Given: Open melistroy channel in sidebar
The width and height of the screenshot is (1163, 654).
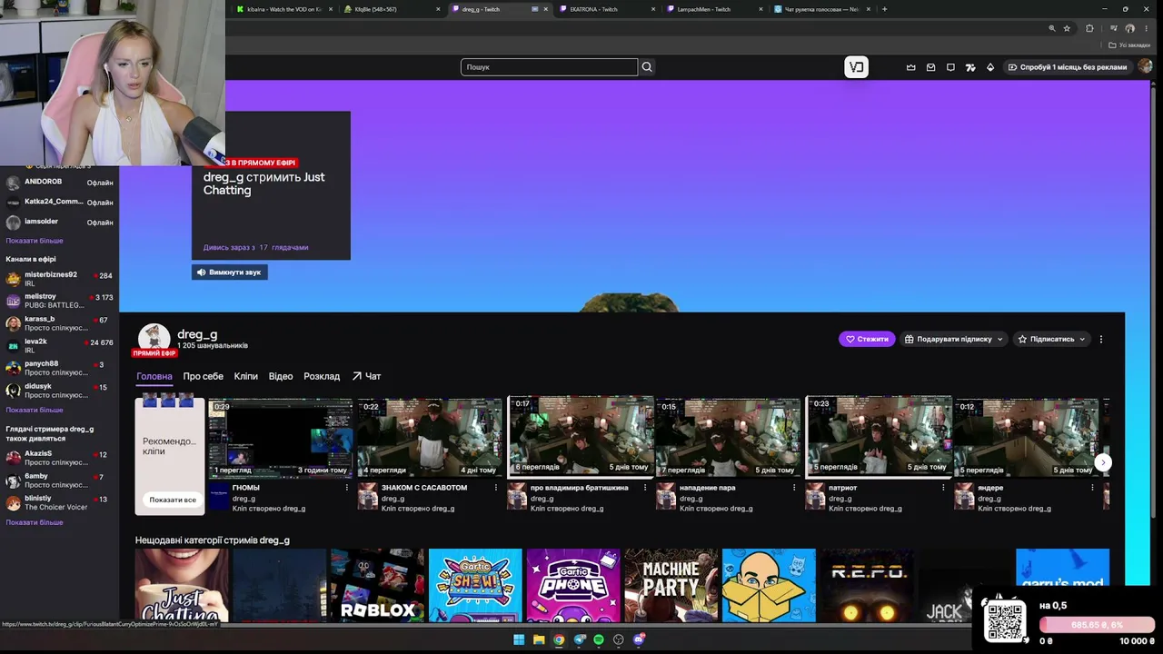Looking at the screenshot, I should pyautogui.click(x=59, y=301).
